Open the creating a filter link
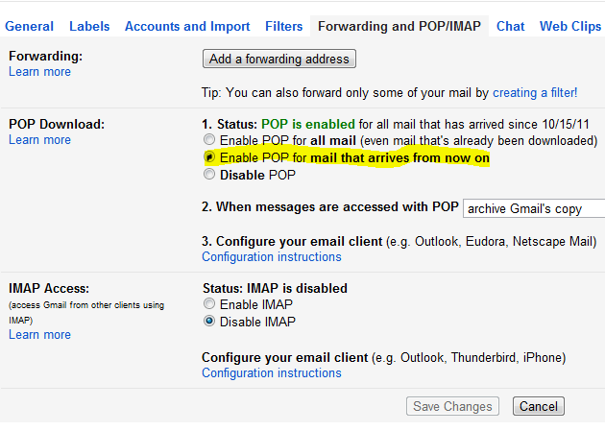Image resolution: width=605 pixels, height=431 pixels. pos(535,93)
